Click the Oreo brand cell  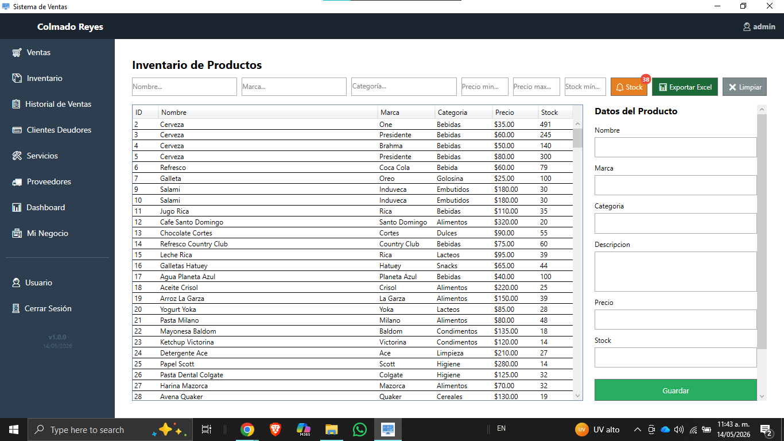[406, 179]
